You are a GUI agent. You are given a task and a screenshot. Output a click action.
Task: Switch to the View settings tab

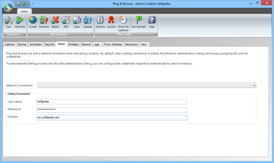click(144, 44)
